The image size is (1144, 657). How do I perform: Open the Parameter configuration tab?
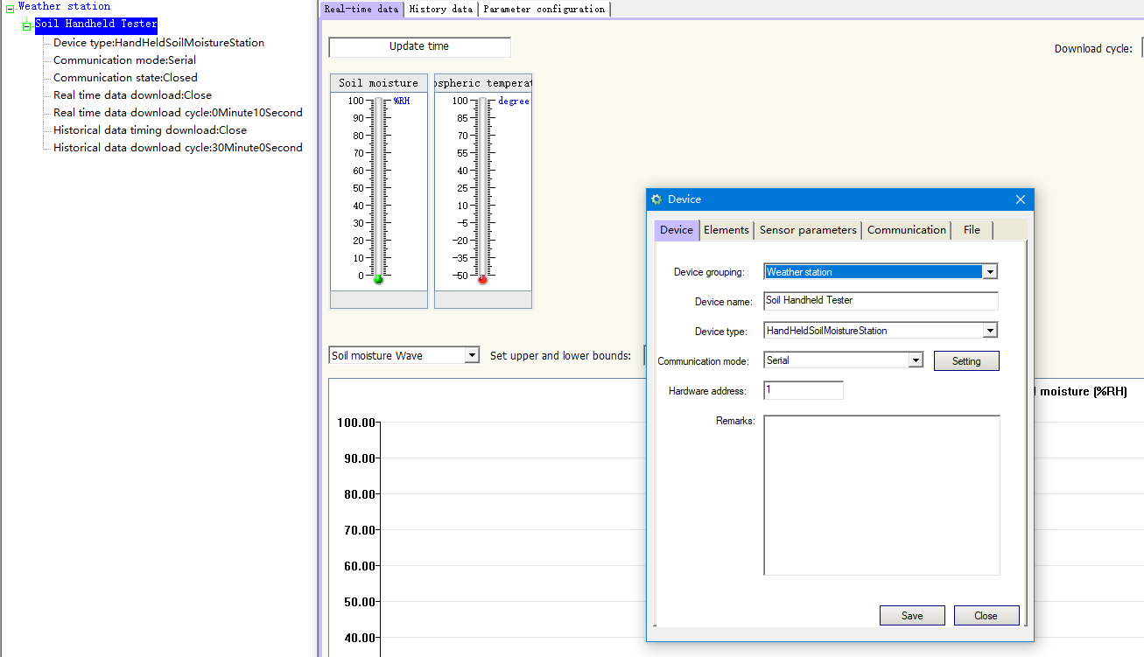[544, 9]
